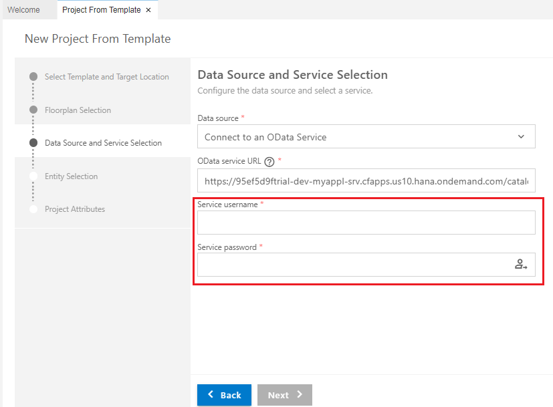
Task: Close the Project From Template tab
Action: [149, 10]
